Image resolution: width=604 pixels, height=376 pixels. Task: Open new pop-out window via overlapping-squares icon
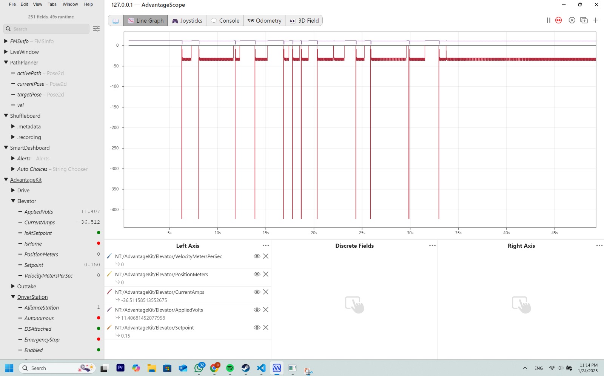(584, 20)
